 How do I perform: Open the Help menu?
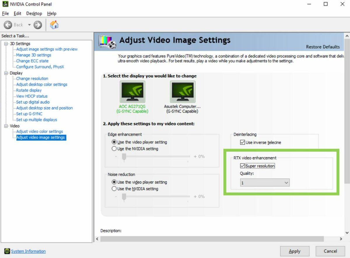pyautogui.click(x=52, y=13)
